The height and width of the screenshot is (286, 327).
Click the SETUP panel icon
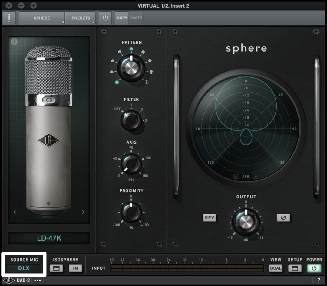tap(295, 268)
